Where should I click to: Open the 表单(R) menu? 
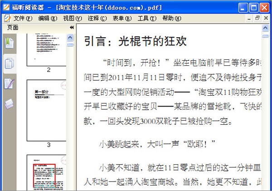click(122, 18)
